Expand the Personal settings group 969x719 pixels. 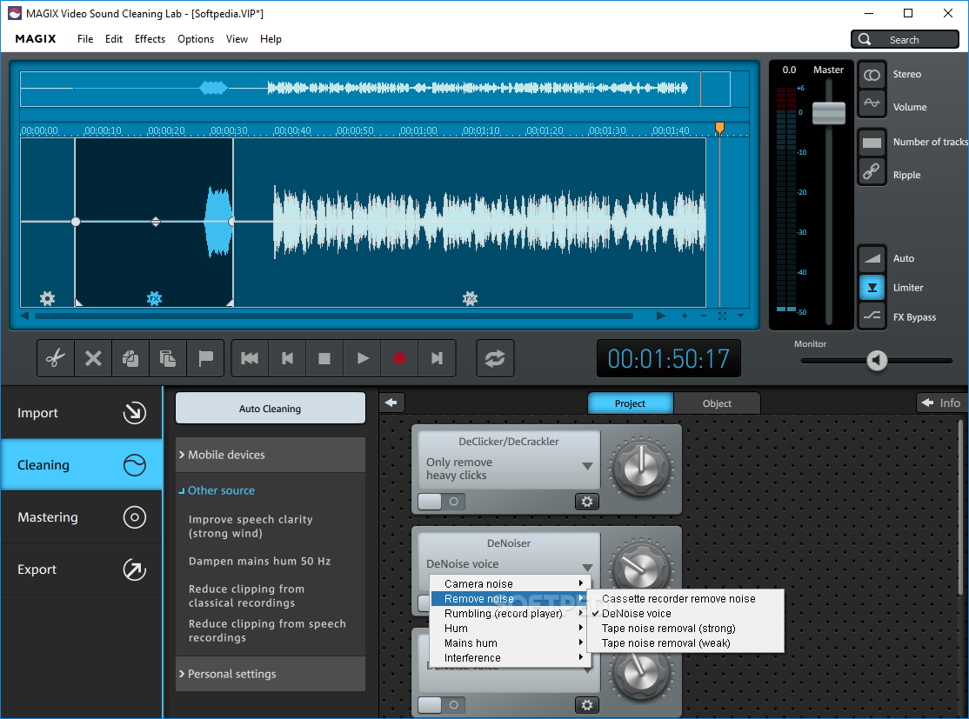click(271, 674)
